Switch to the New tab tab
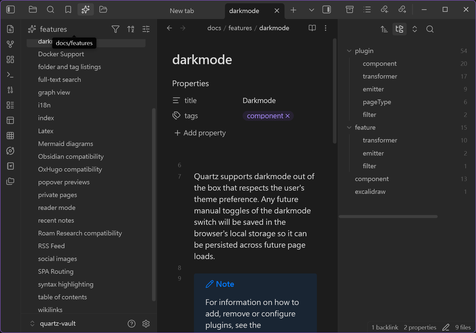476x333 pixels. point(182,11)
